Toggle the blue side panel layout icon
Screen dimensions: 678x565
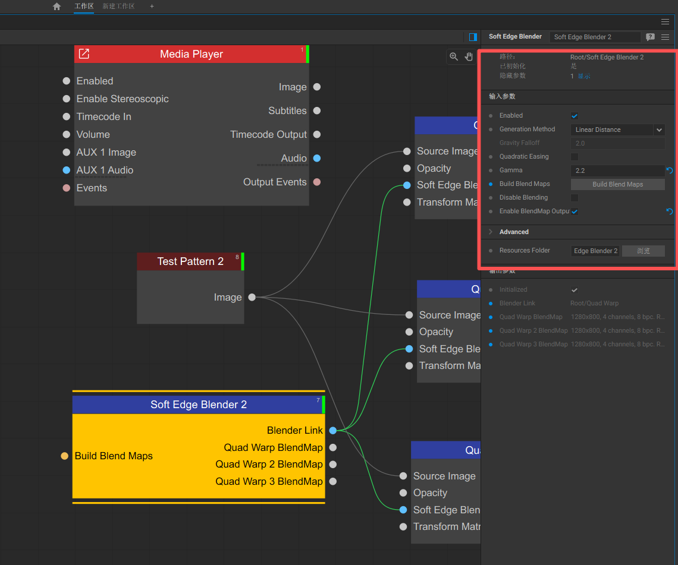pyautogui.click(x=473, y=37)
